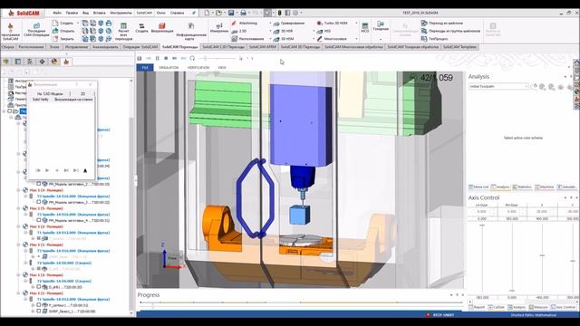Screen dimensions: 580x326
Task: Click the save disk icon in top toolbar
Action: coord(231,13)
